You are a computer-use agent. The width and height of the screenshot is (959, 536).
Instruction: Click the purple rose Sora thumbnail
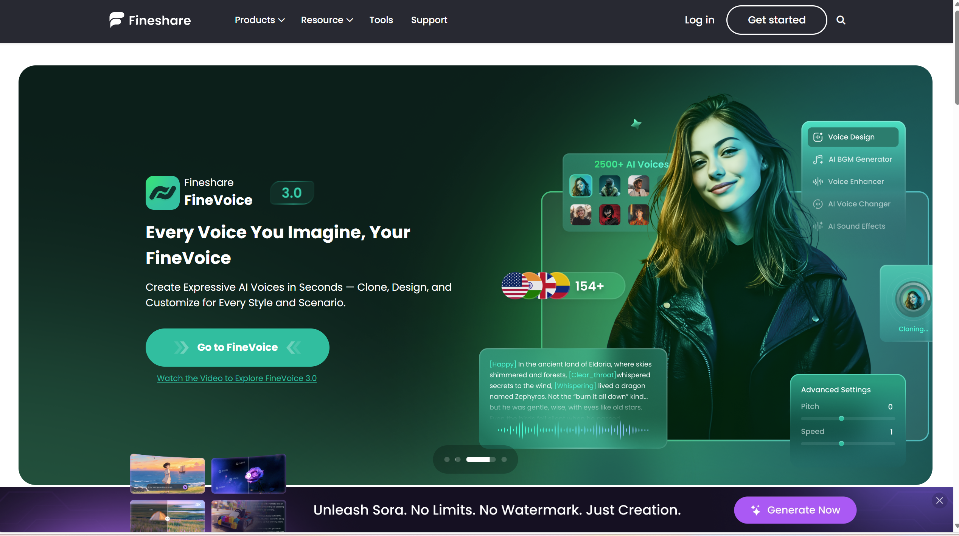249,474
